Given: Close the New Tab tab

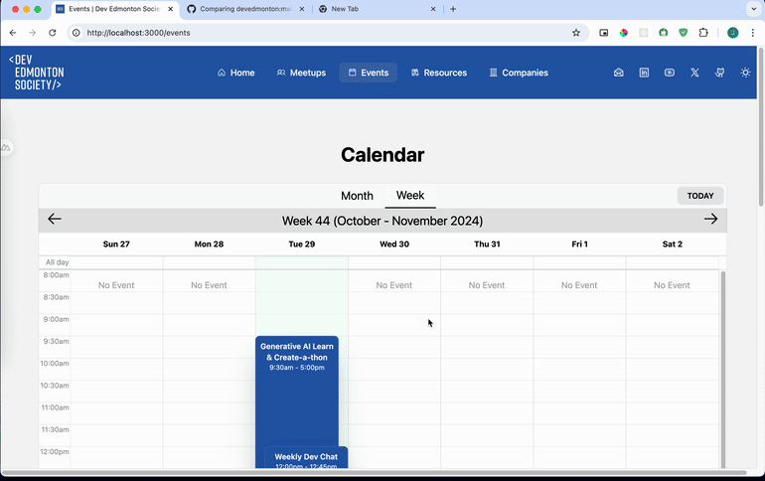Looking at the screenshot, I should (433, 9).
